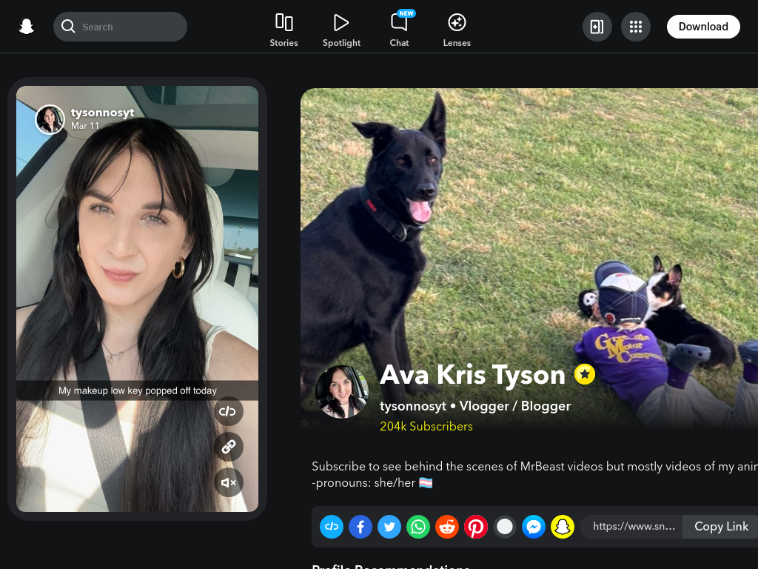Click the embed share icon in share row

click(x=332, y=527)
